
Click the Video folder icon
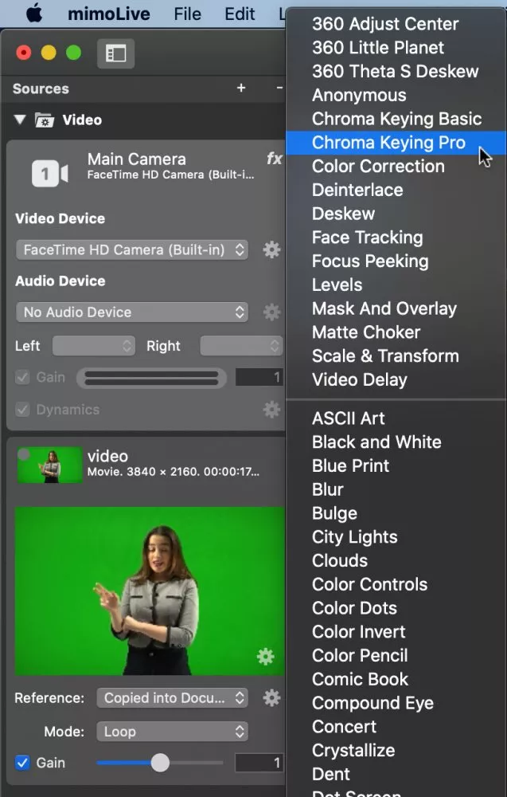tap(44, 120)
